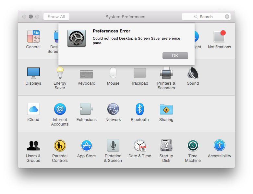Screen dimensions: 253x194
Task: Click the Show All button
Action: coord(56,17)
